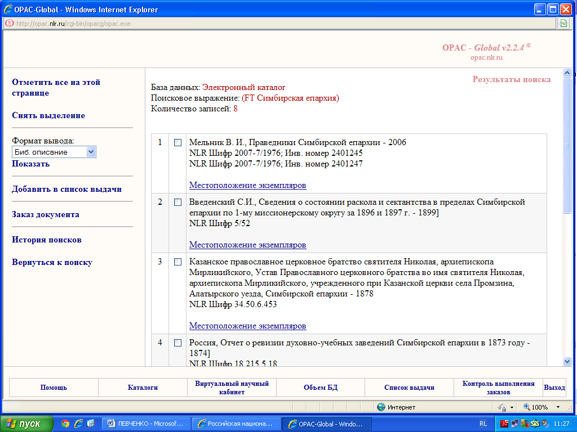
Task: Open Местоположение экземпляров for record 2
Action: 248,245
